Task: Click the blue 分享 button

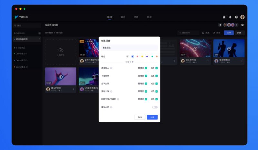Action: click(229, 33)
